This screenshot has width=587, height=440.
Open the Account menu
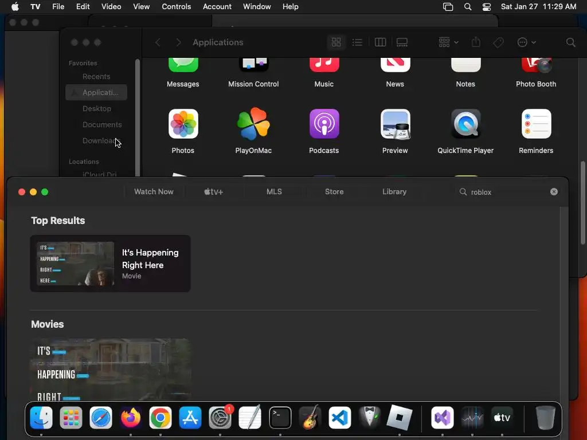[x=217, y=6]
